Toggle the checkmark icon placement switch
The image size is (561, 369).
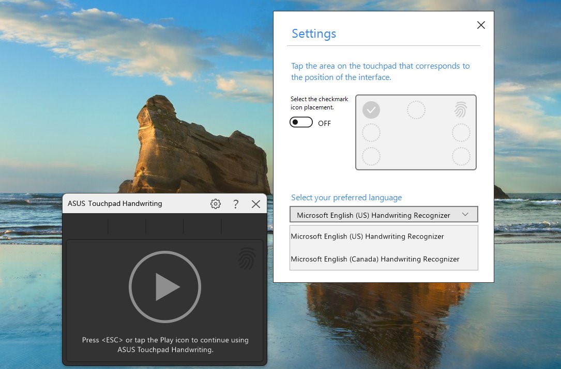click(x=301, y=122)
